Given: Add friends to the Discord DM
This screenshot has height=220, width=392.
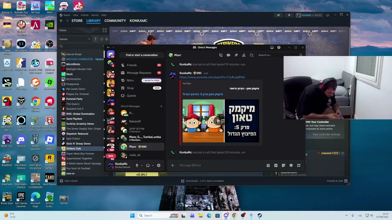Looking at the screenshot, I should 244,55.
